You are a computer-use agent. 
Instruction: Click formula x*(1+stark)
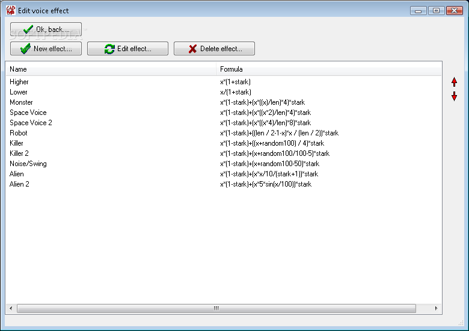tap(235, 82)
